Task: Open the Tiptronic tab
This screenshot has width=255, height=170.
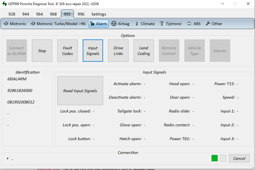Action: point(171,24)
